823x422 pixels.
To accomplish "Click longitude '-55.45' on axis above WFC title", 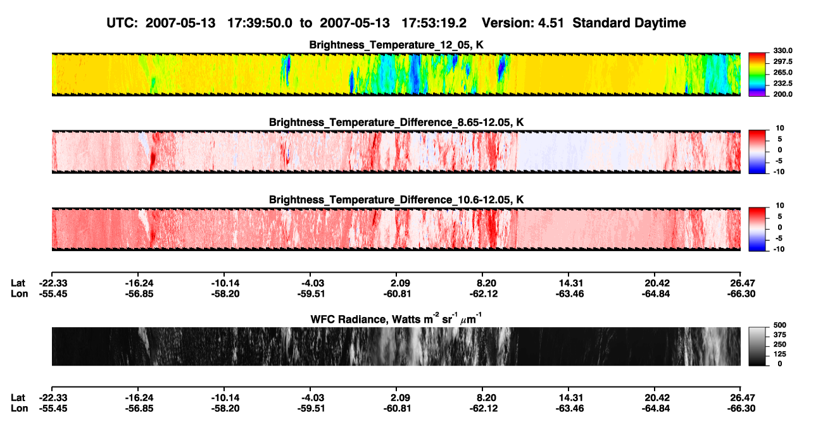I will pyautogui.click(x=53, y=294).
